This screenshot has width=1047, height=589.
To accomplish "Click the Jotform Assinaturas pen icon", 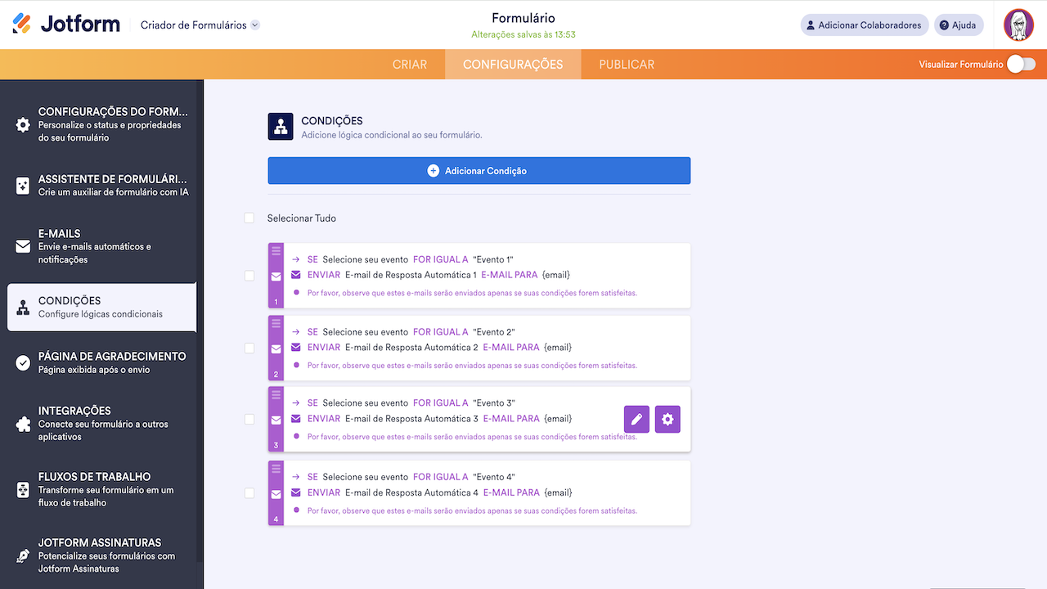I will (x=23, y=555).
